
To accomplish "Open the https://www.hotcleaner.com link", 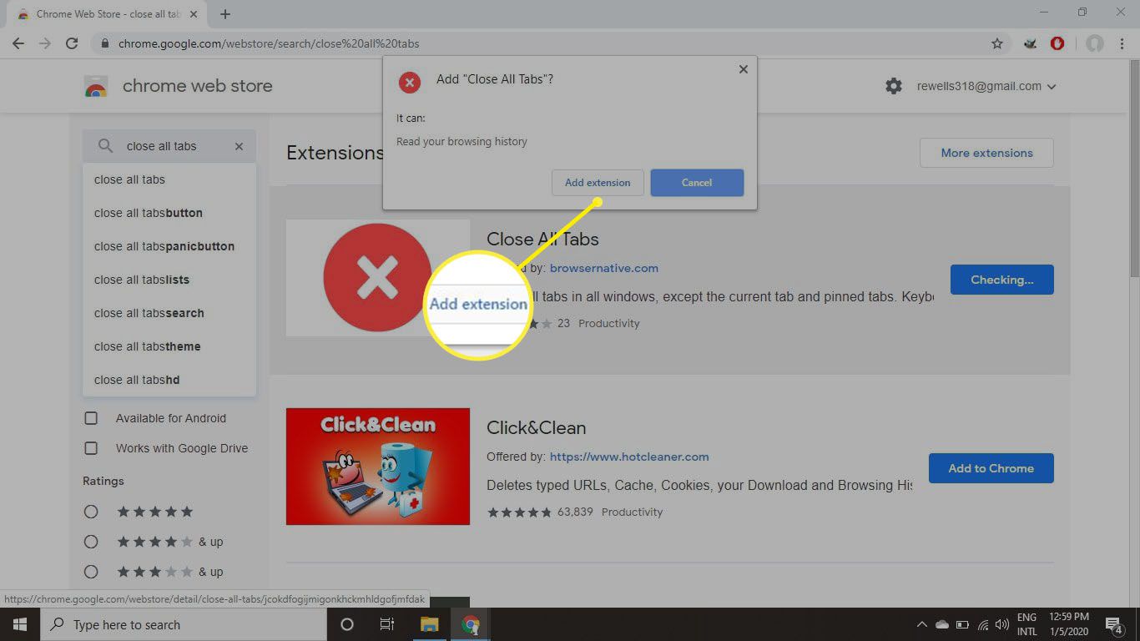I will [629, 457].
